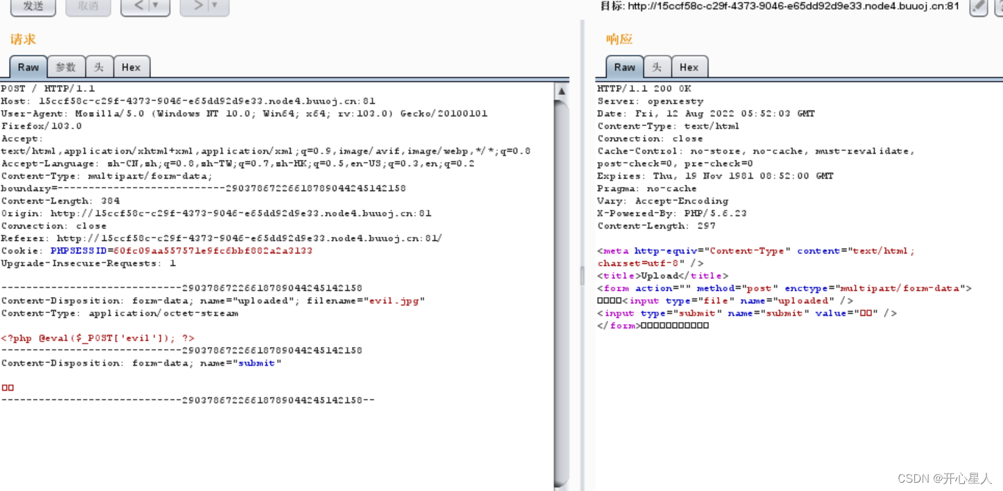1003x491 pixels.
Task: Click the 'POST / HTTP/1.1' request line
Action: (48, 89)
